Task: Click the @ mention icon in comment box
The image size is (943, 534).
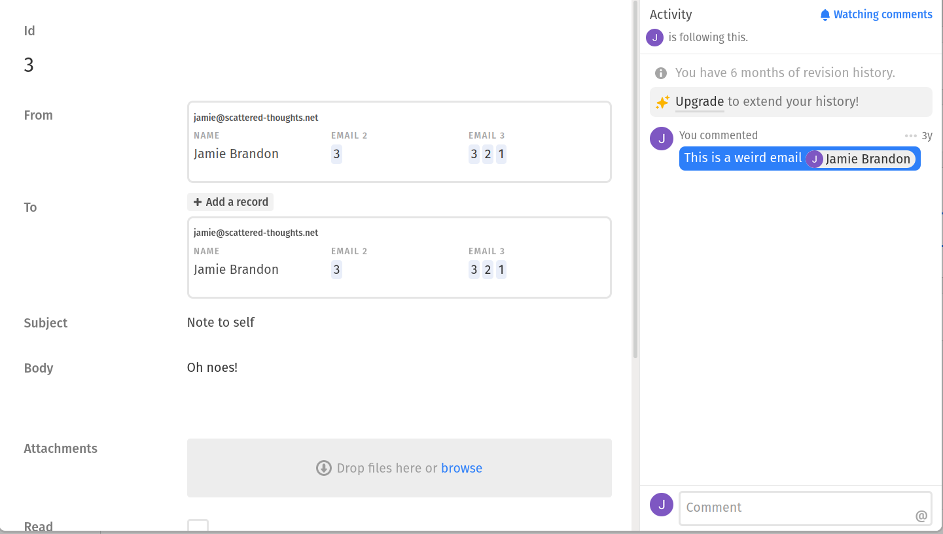Action: [921, 516]
